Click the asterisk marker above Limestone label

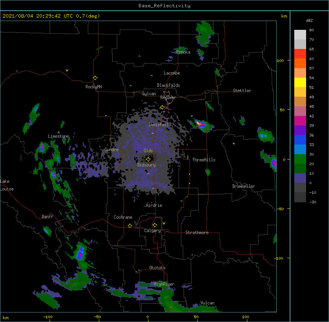(58, 132)
